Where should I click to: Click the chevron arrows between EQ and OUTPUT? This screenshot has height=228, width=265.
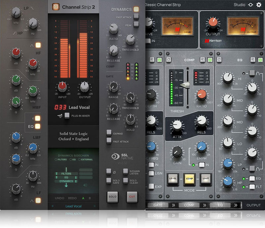(236, 205)
